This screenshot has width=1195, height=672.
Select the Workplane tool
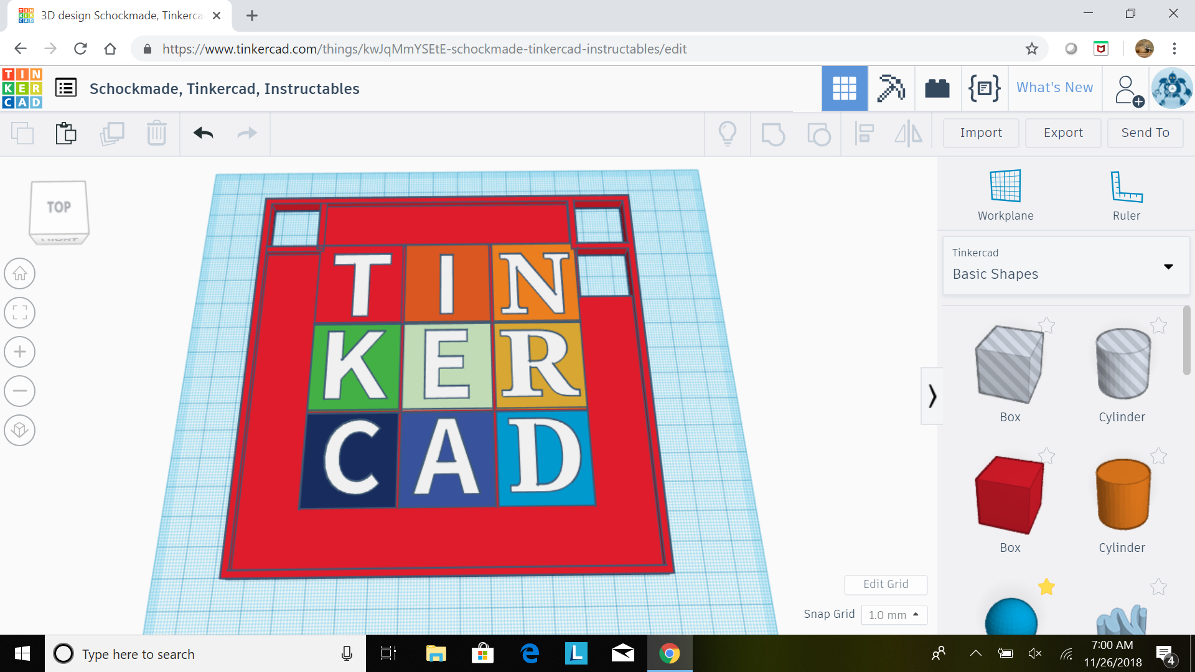pyautogui.click(x=1005, y=195)
